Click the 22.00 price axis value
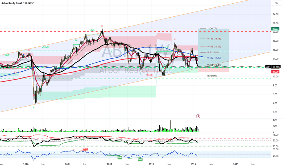Viewport: 283px width, 167px height. 275,23
